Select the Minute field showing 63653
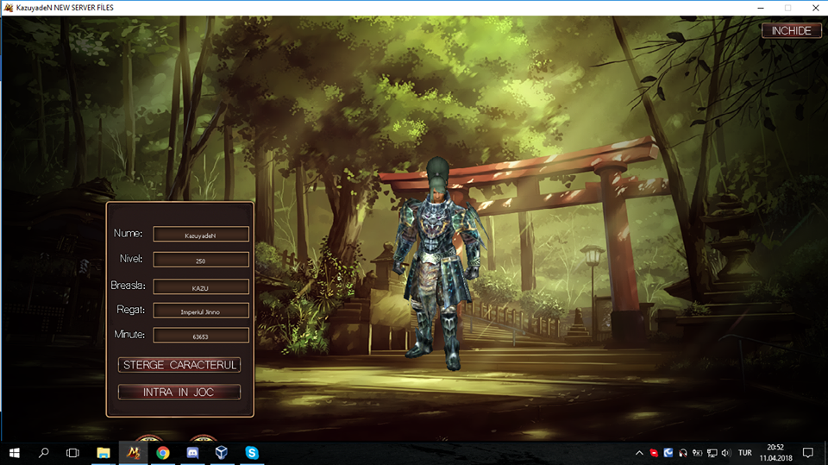The image size is (828, 465). [x=201, y=336]
